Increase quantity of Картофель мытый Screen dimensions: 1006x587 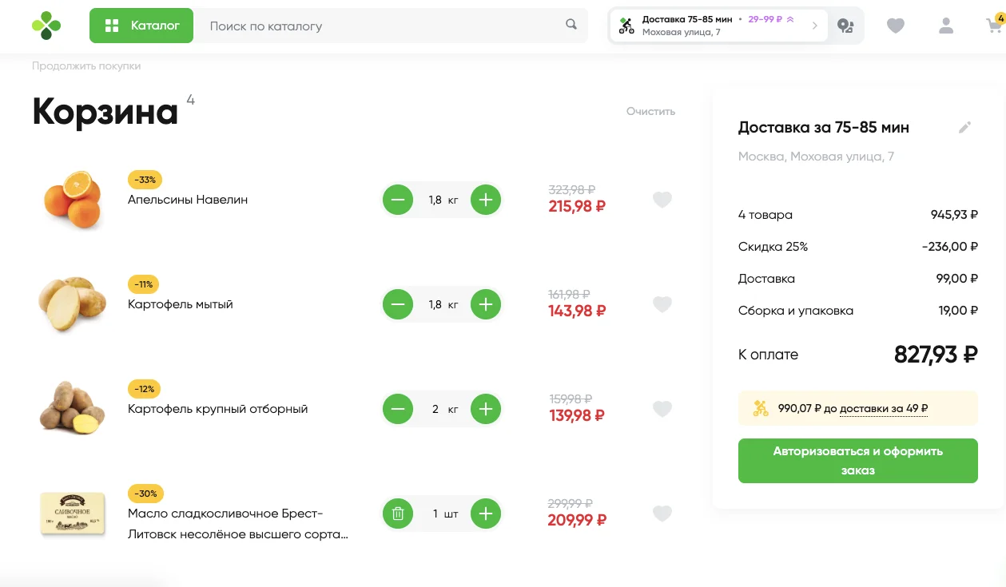[485, 304]
